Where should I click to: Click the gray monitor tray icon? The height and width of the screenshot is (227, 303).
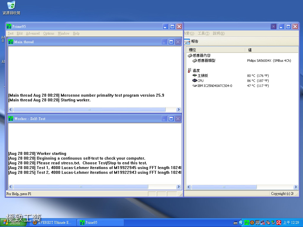point(257,223)
